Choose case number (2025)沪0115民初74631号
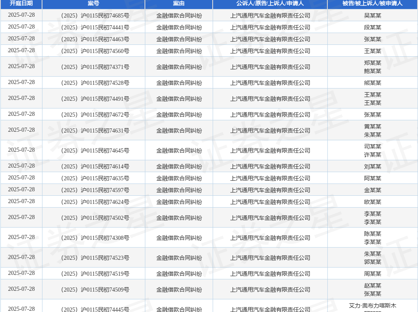418x312 pixels. pyautogui.click(x=95, y=131)
